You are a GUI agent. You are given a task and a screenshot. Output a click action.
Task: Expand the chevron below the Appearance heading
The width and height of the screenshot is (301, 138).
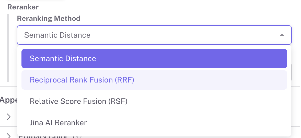tap(9, 117)
